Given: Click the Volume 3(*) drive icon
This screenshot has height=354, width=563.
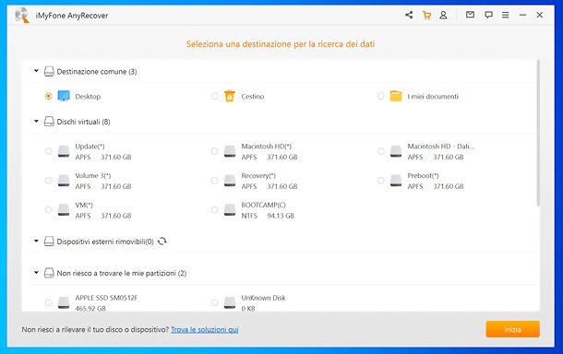Looking at the screenshot, I should click(64, 181).
